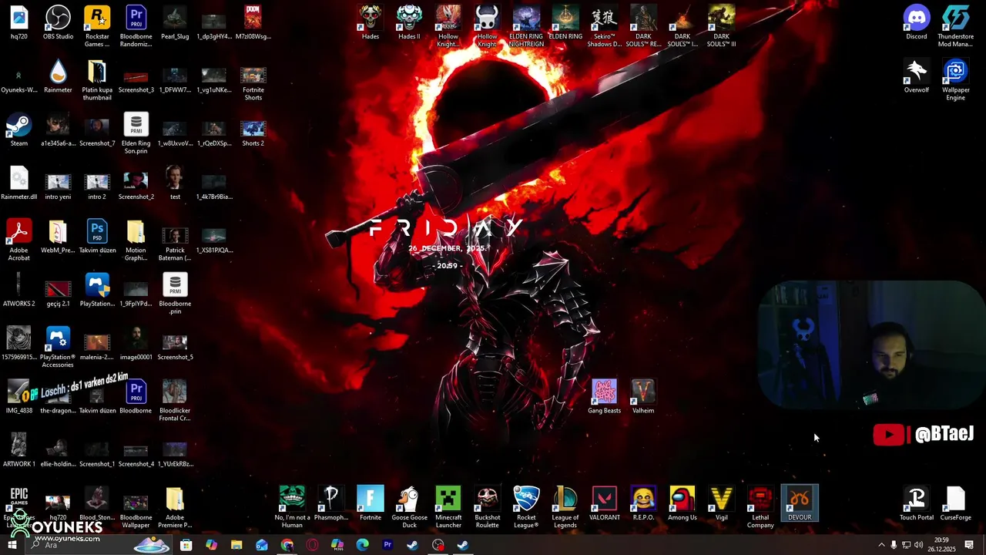Open Thunderstore Mod Manager shortcut
The width and height of the screenshot is (986, 555).
click(x=955, y=26)
